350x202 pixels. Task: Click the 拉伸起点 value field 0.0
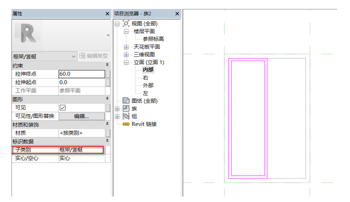tap(82, 82)
